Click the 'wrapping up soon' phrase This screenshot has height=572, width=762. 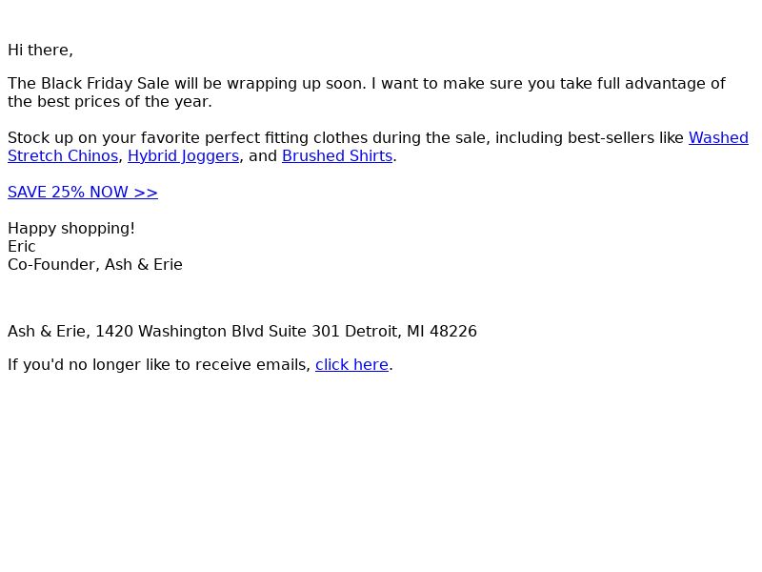pyautogui.click(x=296, y=84)
